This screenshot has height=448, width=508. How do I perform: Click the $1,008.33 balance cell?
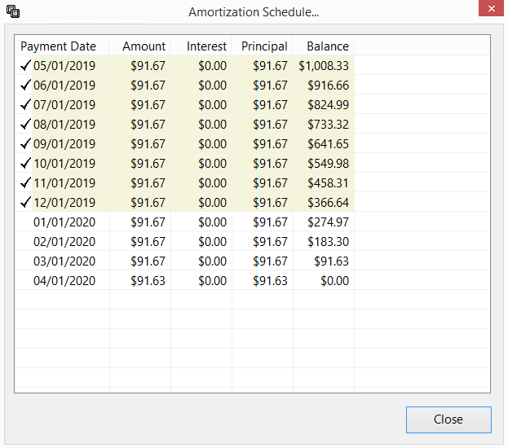click(x=324, y=66)
